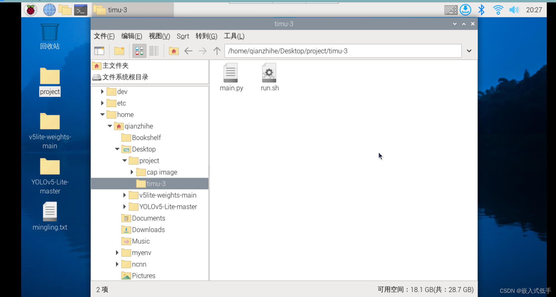
Task: Click the path address bar
Action: 343,51
